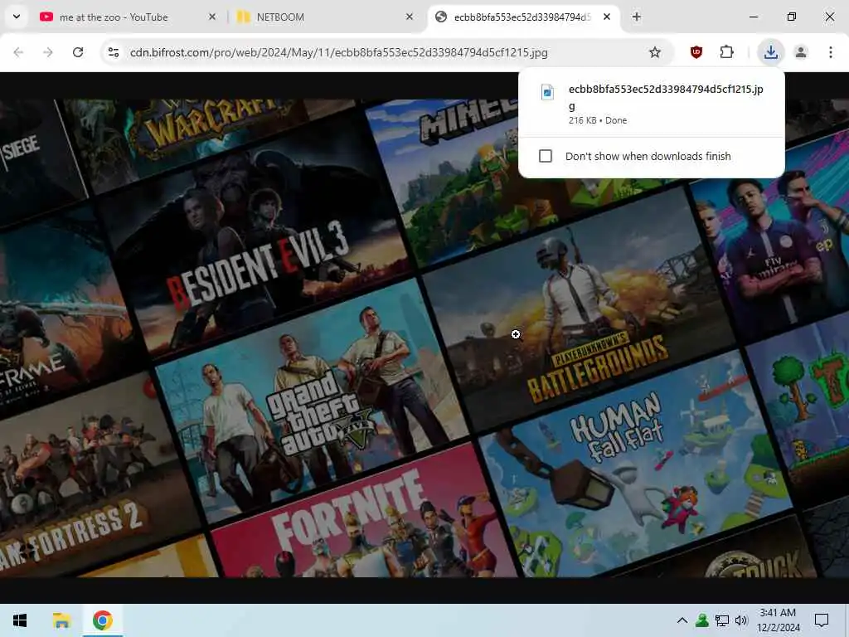Open network status tray icon

(722, 620)
